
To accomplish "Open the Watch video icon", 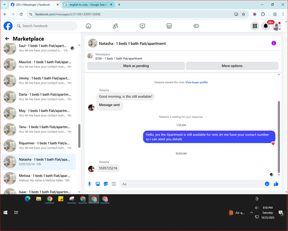I will click(x=142, y=26).
